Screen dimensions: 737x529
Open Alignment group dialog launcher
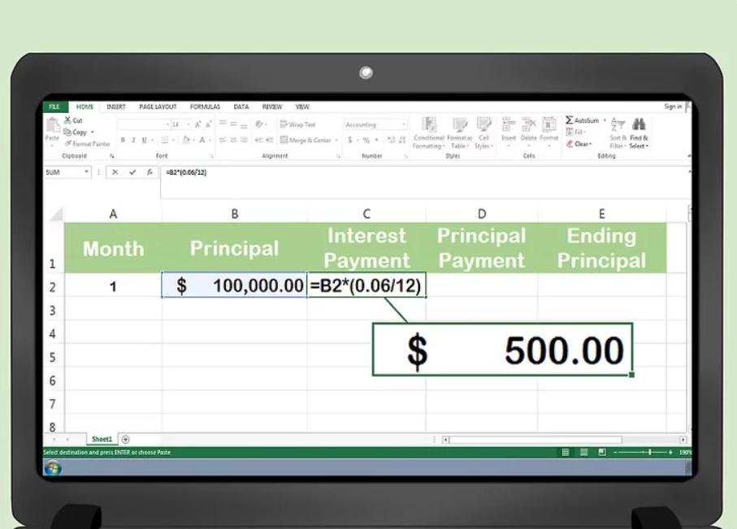[338, 156]
